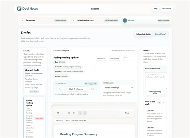Collapse the Used in this draft section
190x138 pixels.
(164, 103)
